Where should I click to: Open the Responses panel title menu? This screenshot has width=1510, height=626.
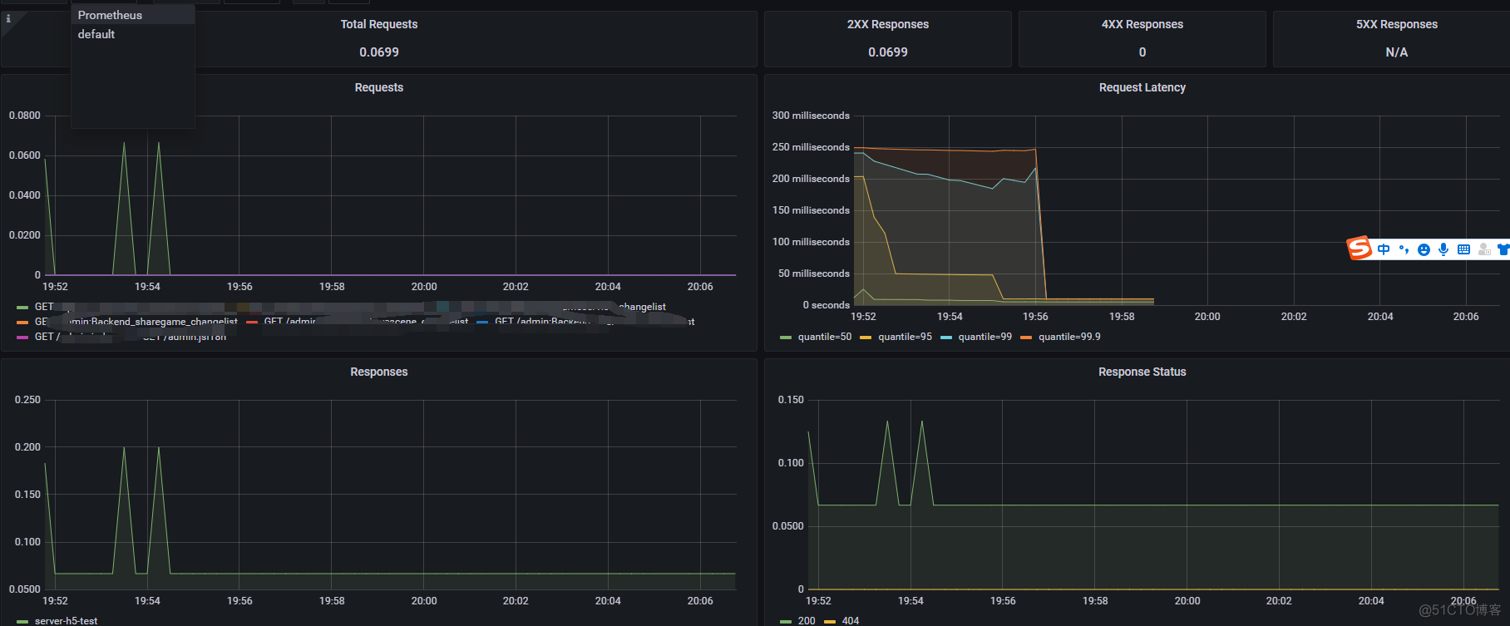click(379, 372)
